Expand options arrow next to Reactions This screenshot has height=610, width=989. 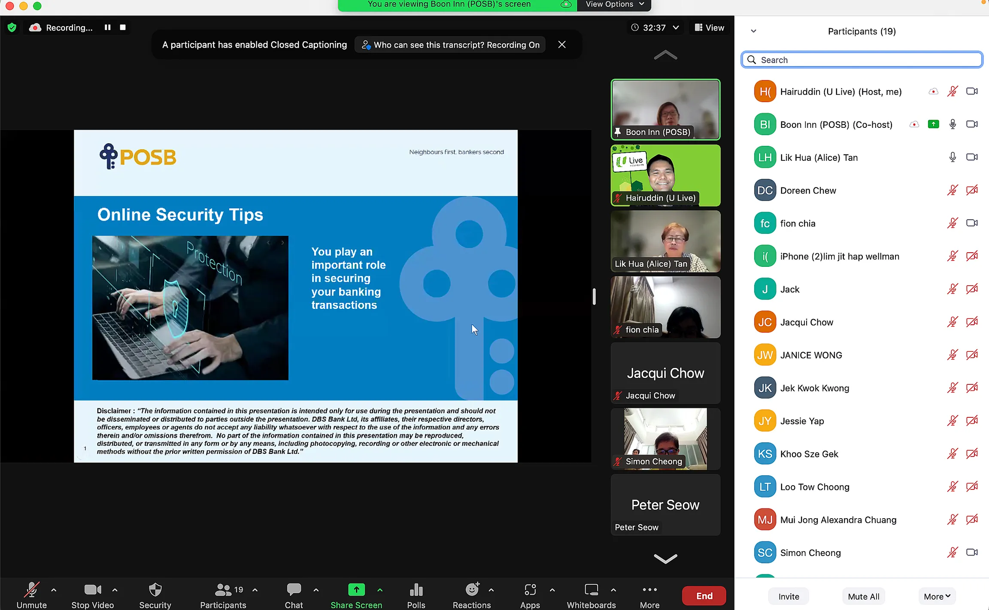tap(491, 590)
